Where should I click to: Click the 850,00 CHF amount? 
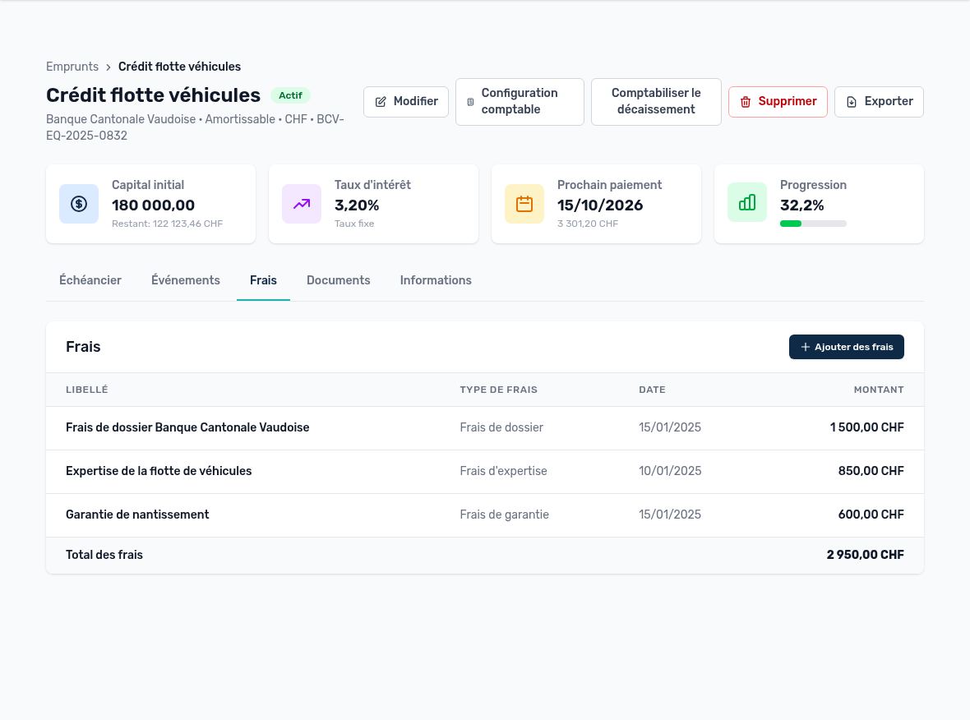tap(871, 471)
